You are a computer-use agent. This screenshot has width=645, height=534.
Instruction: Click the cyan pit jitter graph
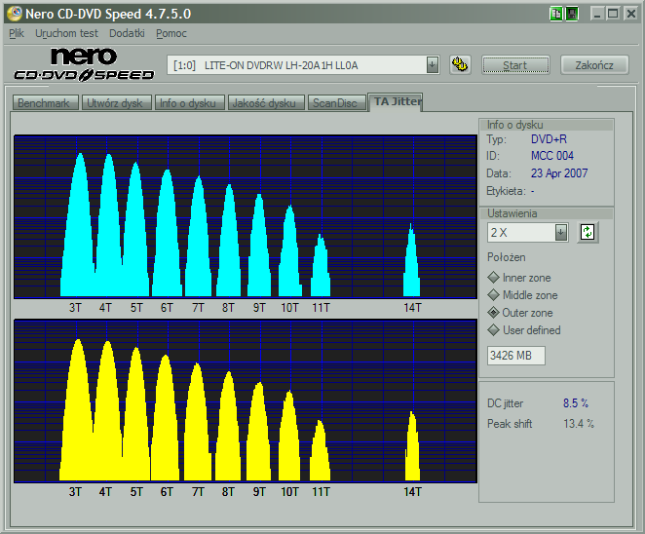click(x=246, y=216)
